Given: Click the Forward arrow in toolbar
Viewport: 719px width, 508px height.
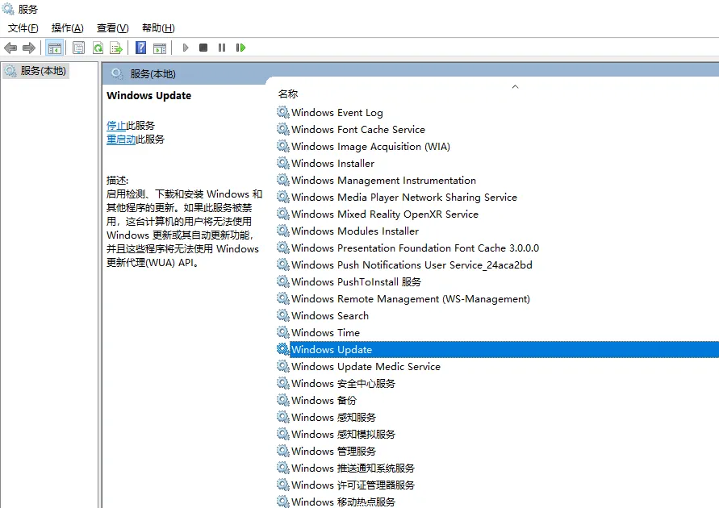Looking at the screenshot, I should (29, 48).
